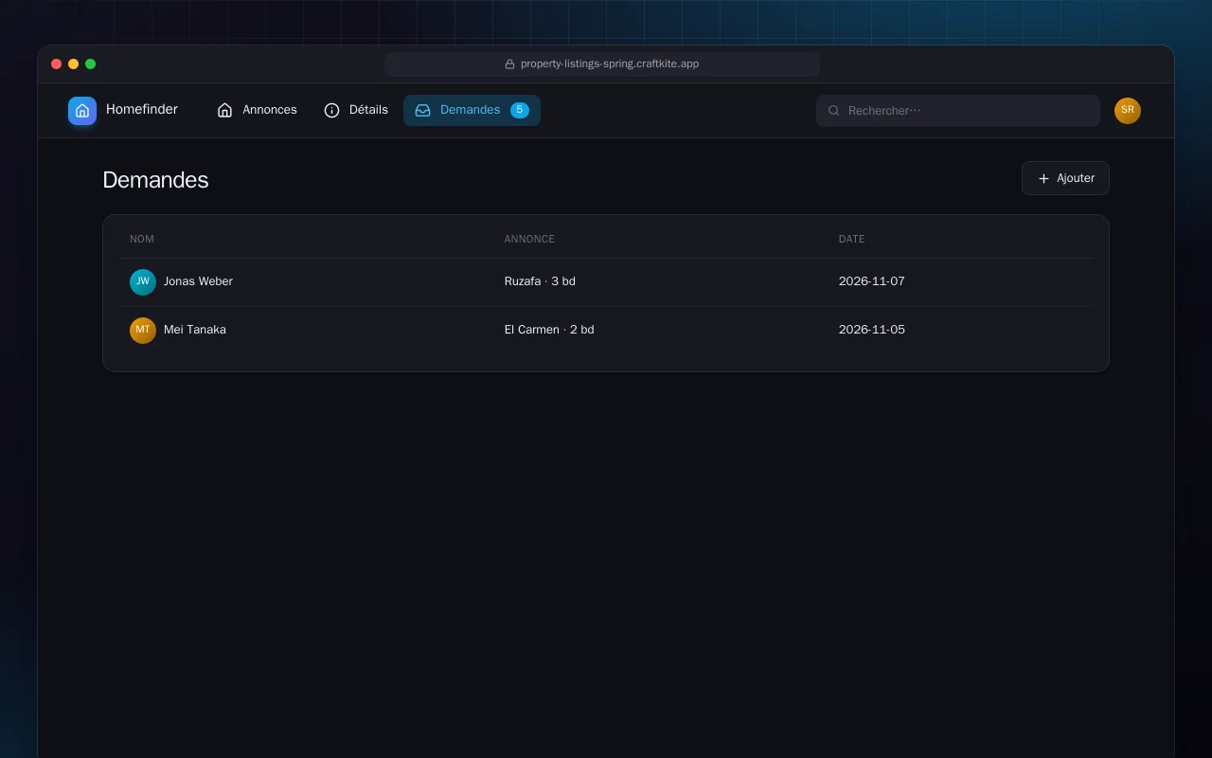
Task: Select the El Carmen · 2 bd listing
Action: [549, 330]
